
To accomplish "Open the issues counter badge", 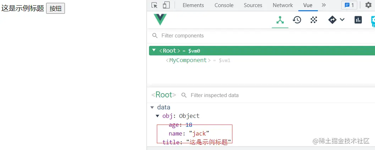I will (349, 5).
